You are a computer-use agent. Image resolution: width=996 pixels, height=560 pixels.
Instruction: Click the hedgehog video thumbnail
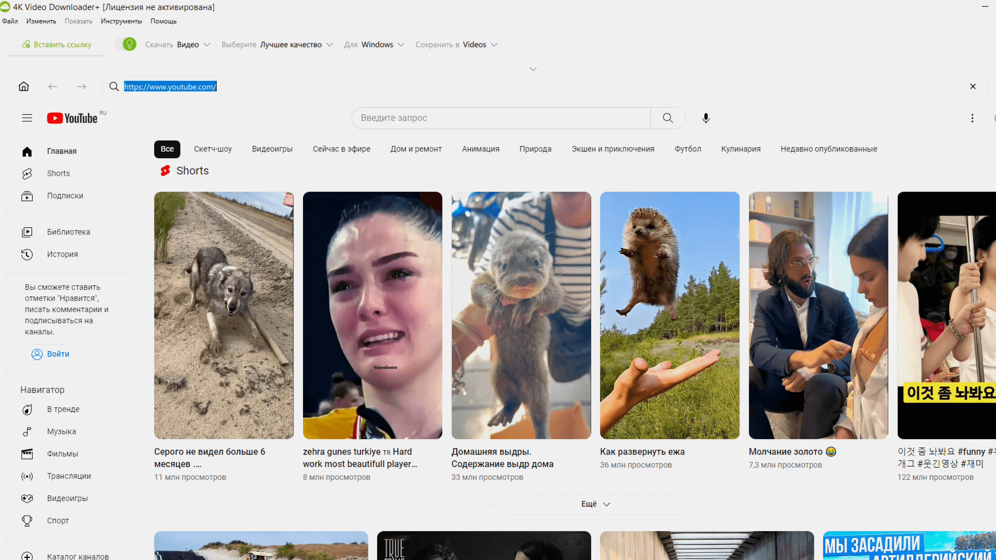point(669,315)
